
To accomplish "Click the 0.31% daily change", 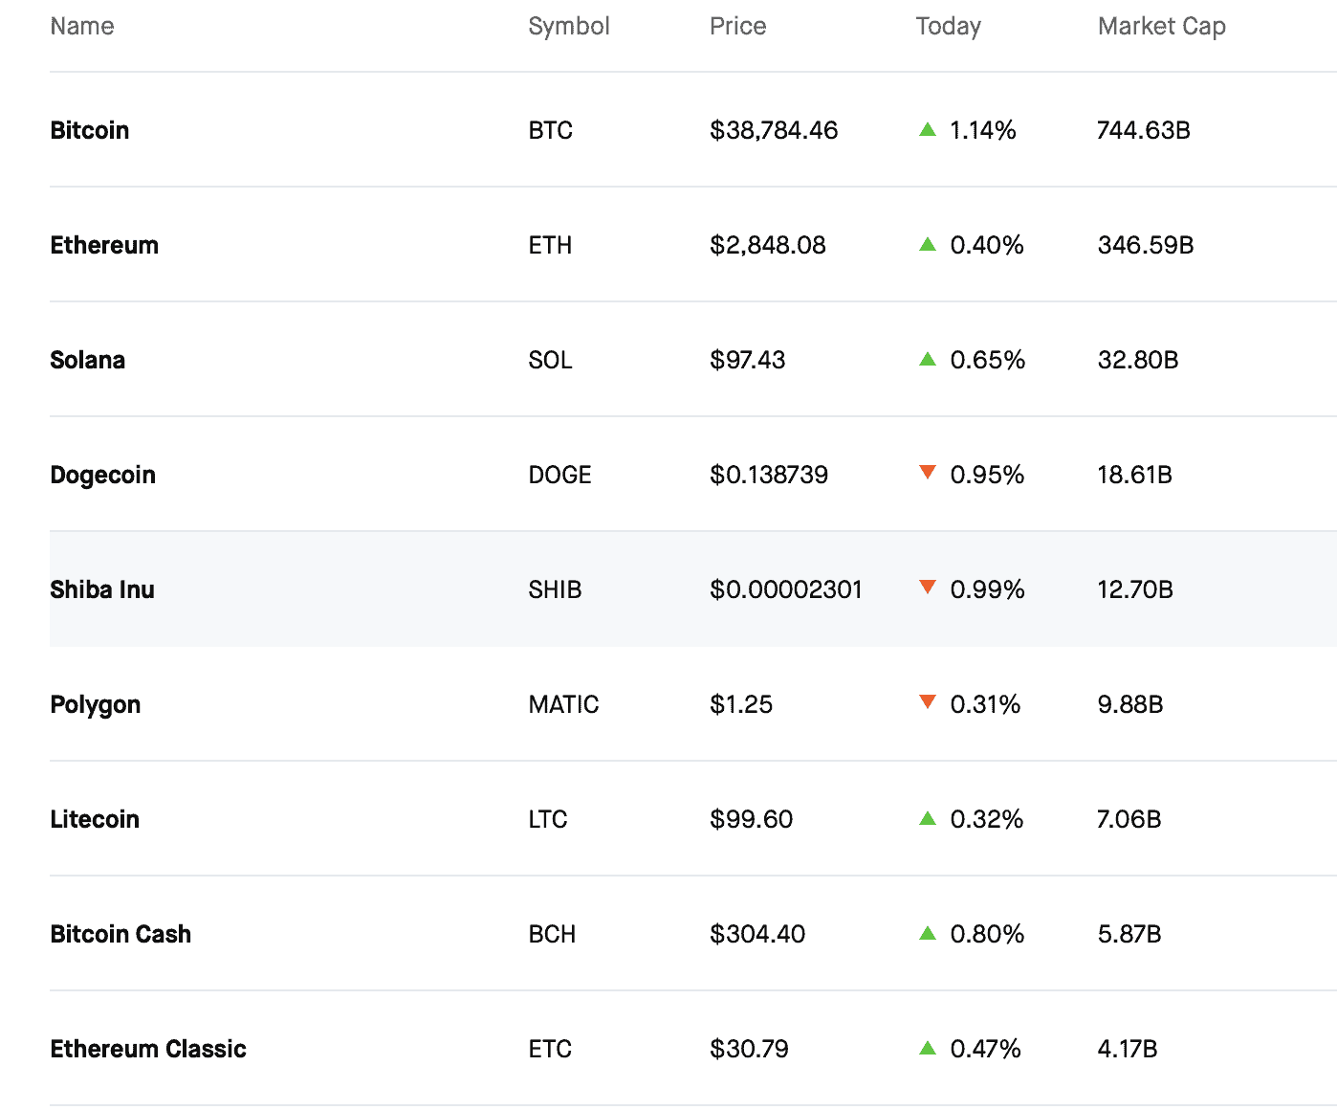I will (x=985, y=704).
